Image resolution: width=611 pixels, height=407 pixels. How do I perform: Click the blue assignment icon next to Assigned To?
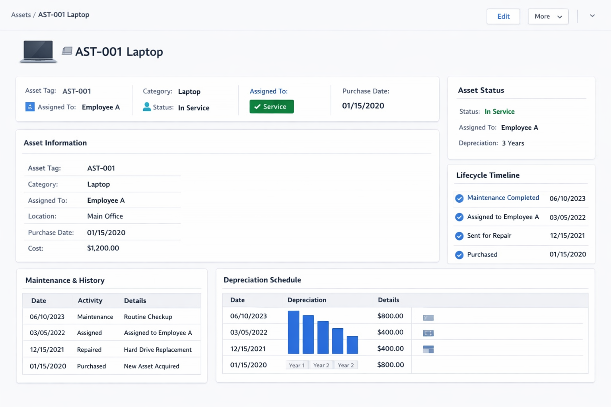(30, 107)
